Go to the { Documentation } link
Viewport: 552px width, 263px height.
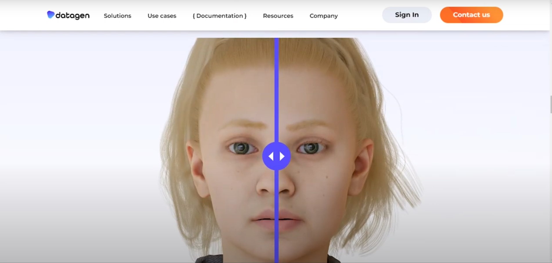point(220,16)
